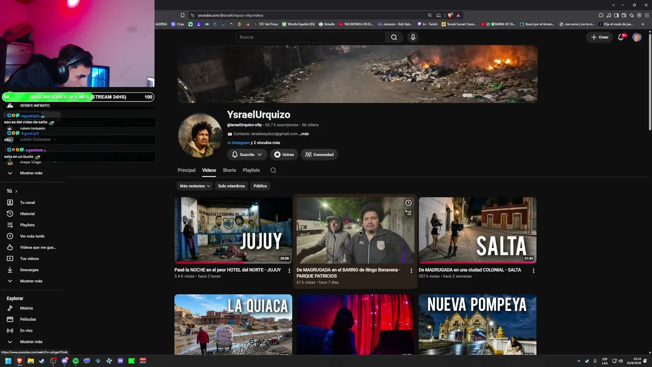Open the SALTA ciudad colonial video title

(470, 270)
